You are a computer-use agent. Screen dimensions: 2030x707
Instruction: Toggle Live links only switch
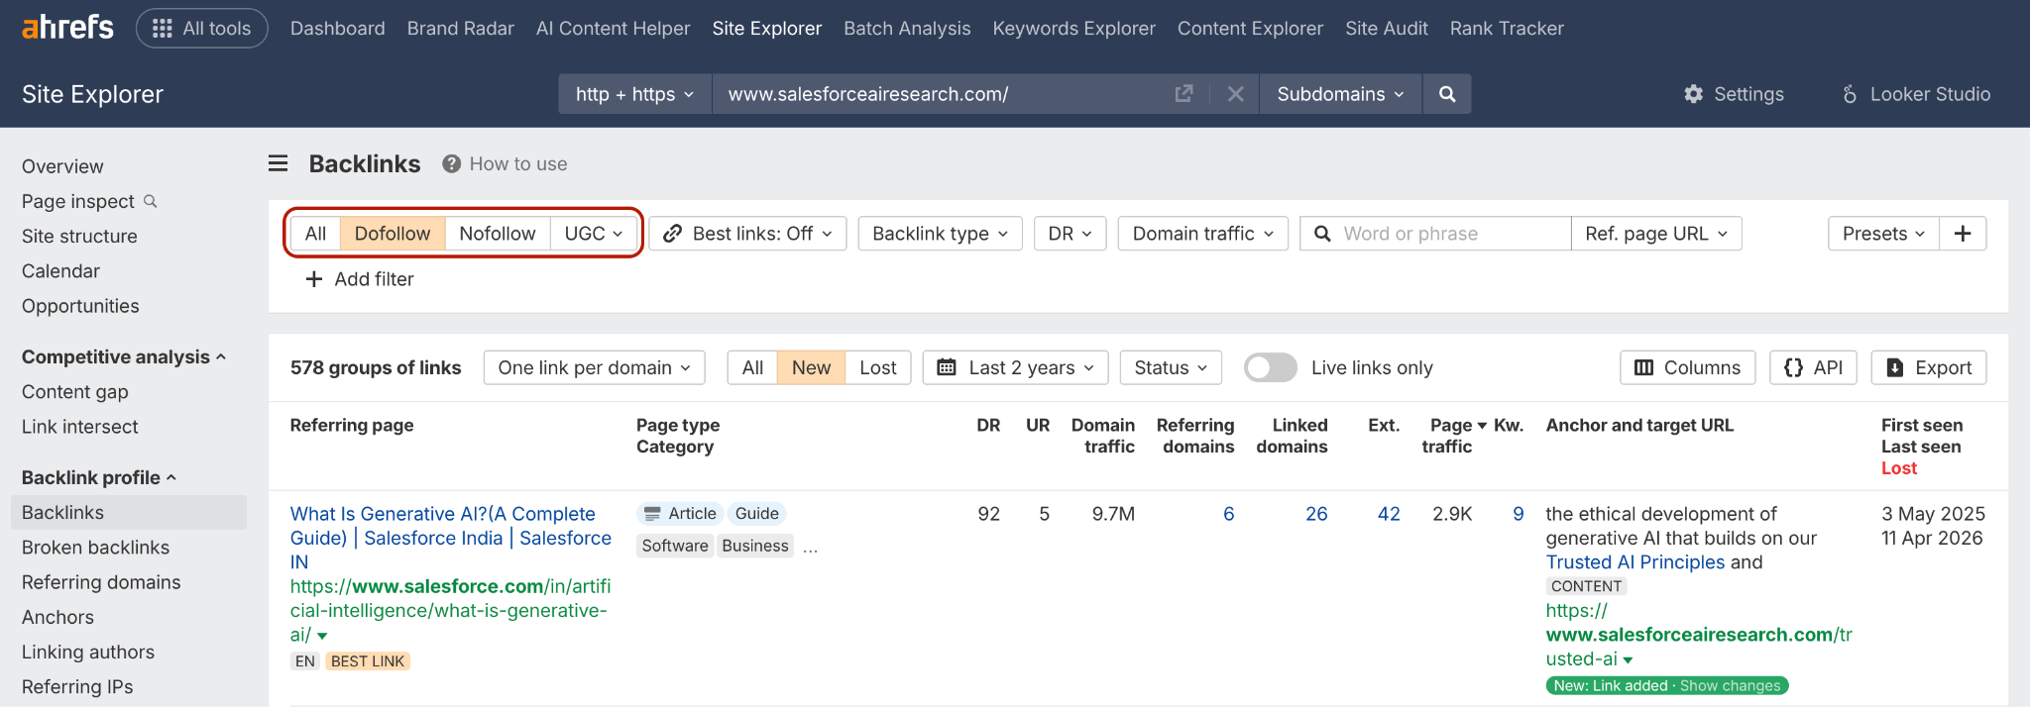pyautogui.click(x=1271, y=367)
